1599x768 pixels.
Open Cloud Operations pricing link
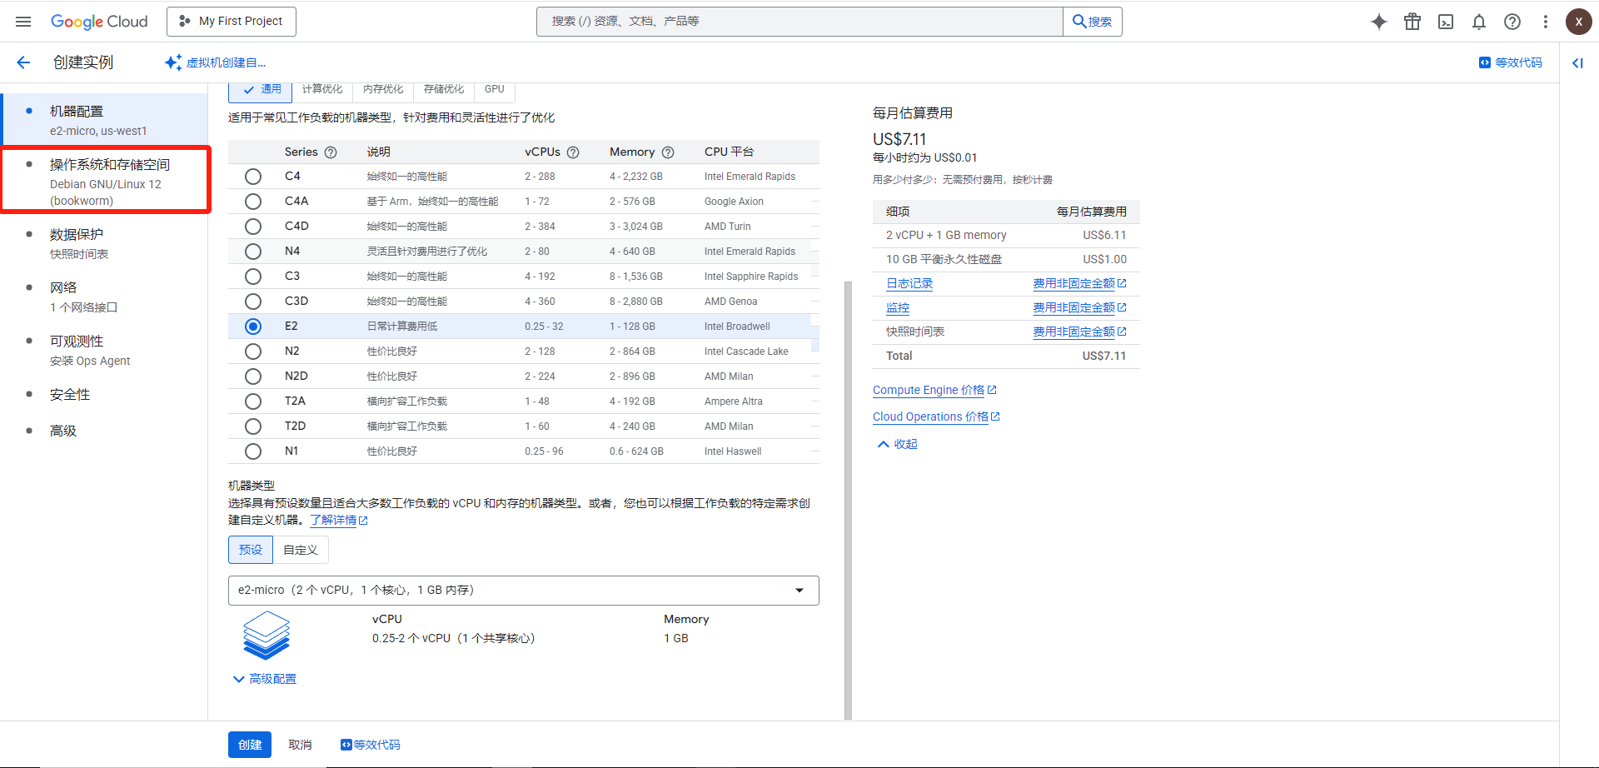pyautogui.click(x=936, y=416)
